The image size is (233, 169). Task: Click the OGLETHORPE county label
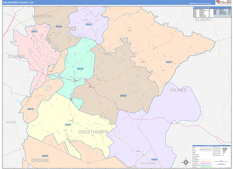[93, 132]
